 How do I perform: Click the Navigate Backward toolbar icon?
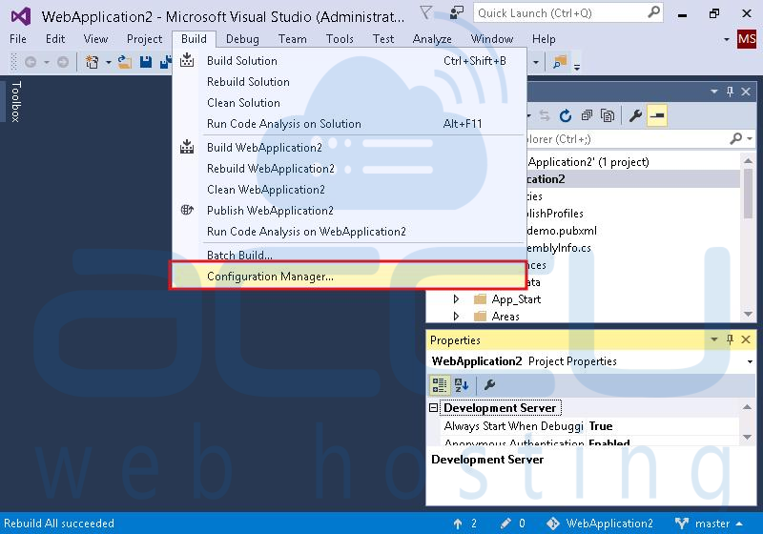pyautogui.click(x=31, y=62)
